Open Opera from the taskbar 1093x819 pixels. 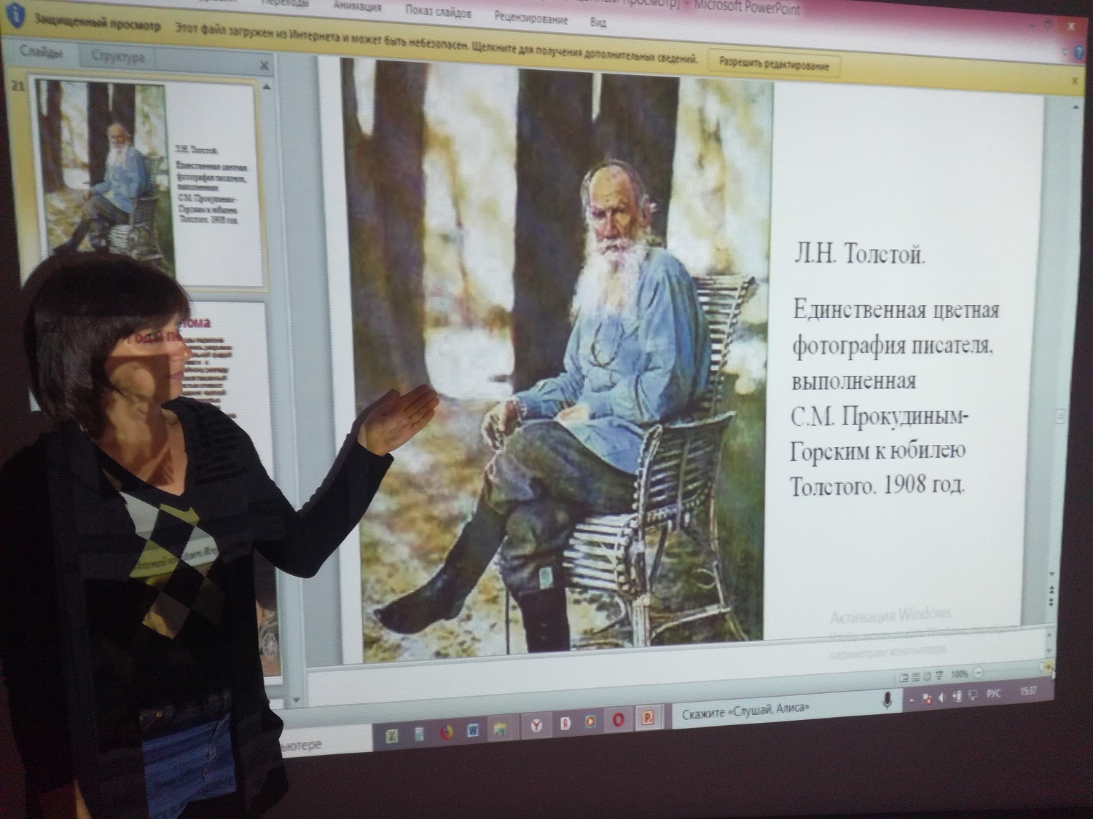619,720
